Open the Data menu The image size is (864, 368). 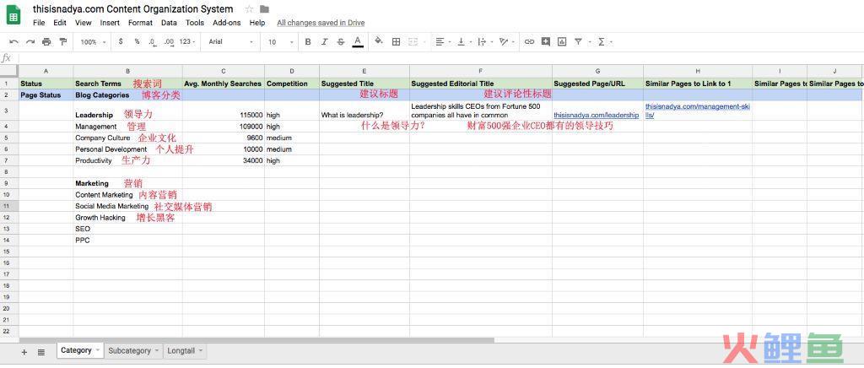pyautogui.click(x=169, y=23)
